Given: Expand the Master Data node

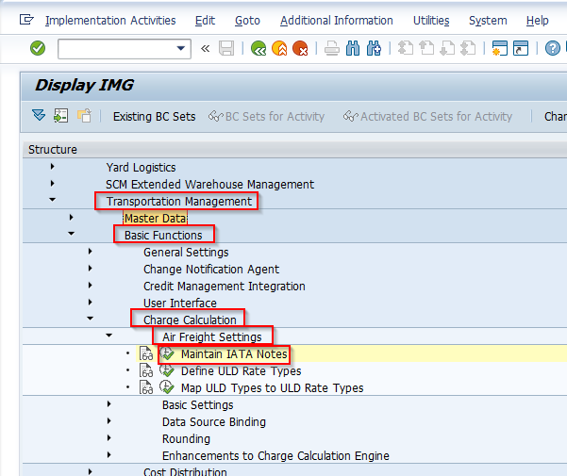Looking at the screenshot, I should point(72,218).
